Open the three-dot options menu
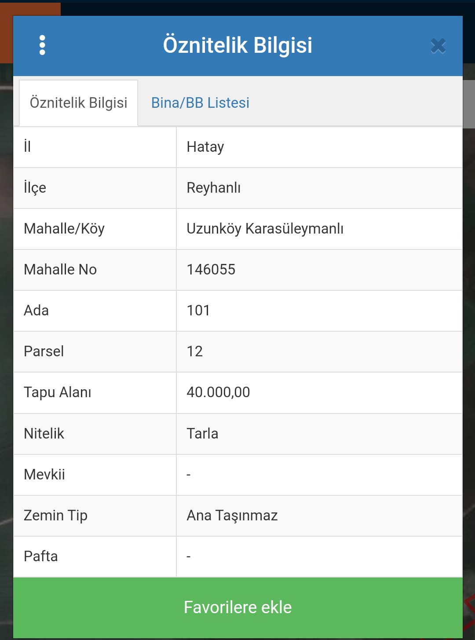Viewport: 475px width, 640px height. (x=42, y=45)
